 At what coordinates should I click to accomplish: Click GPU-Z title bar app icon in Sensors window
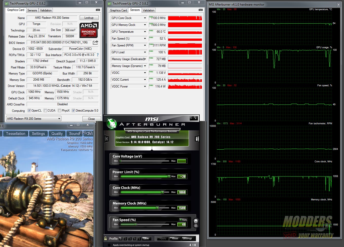click(110, 4)
